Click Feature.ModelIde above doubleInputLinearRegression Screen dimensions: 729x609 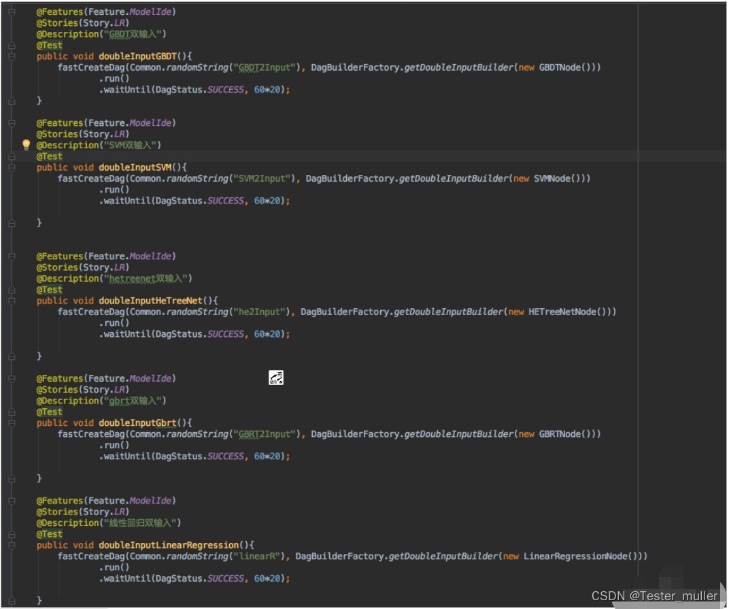pos(130,501)
